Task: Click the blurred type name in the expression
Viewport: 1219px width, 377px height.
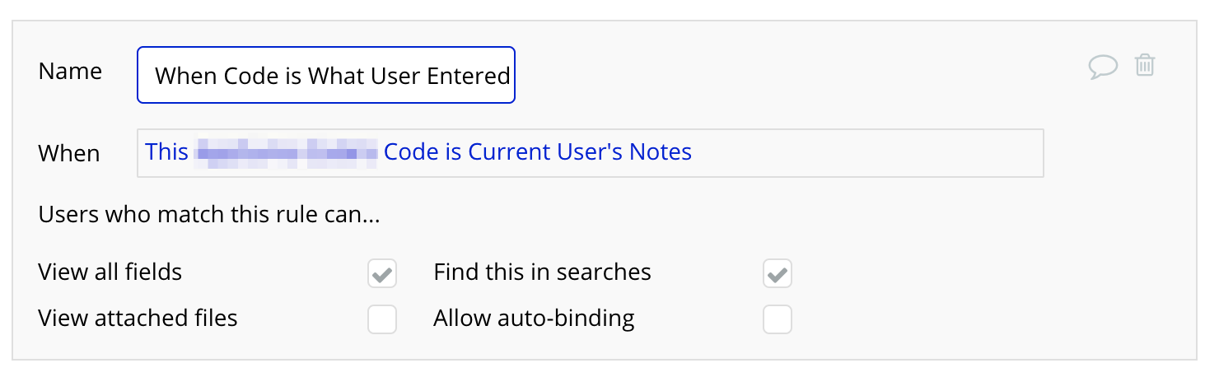Action: click(x=286, y=153)
